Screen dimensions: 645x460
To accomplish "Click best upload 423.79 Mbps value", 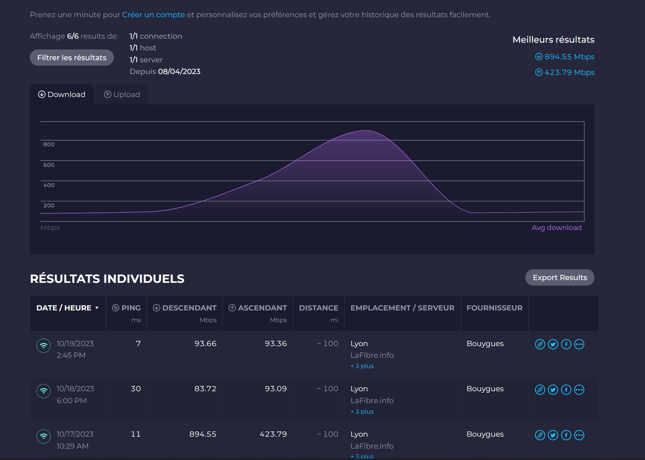I will [569, 72].
